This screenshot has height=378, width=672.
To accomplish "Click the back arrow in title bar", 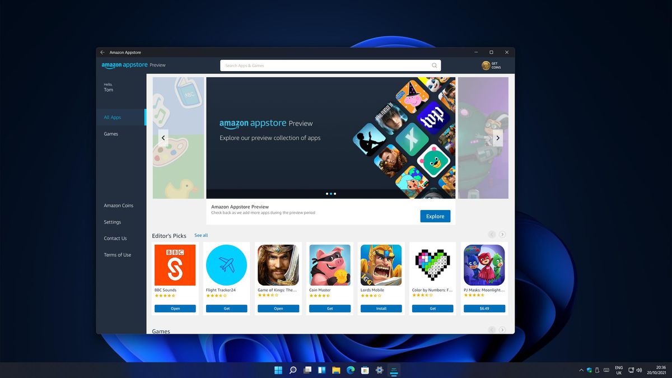I will coord(102,52).
